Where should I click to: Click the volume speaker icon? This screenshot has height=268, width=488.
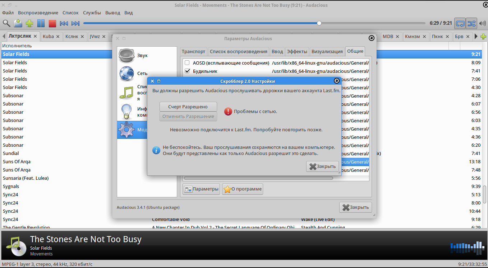(x=482, y=23)
